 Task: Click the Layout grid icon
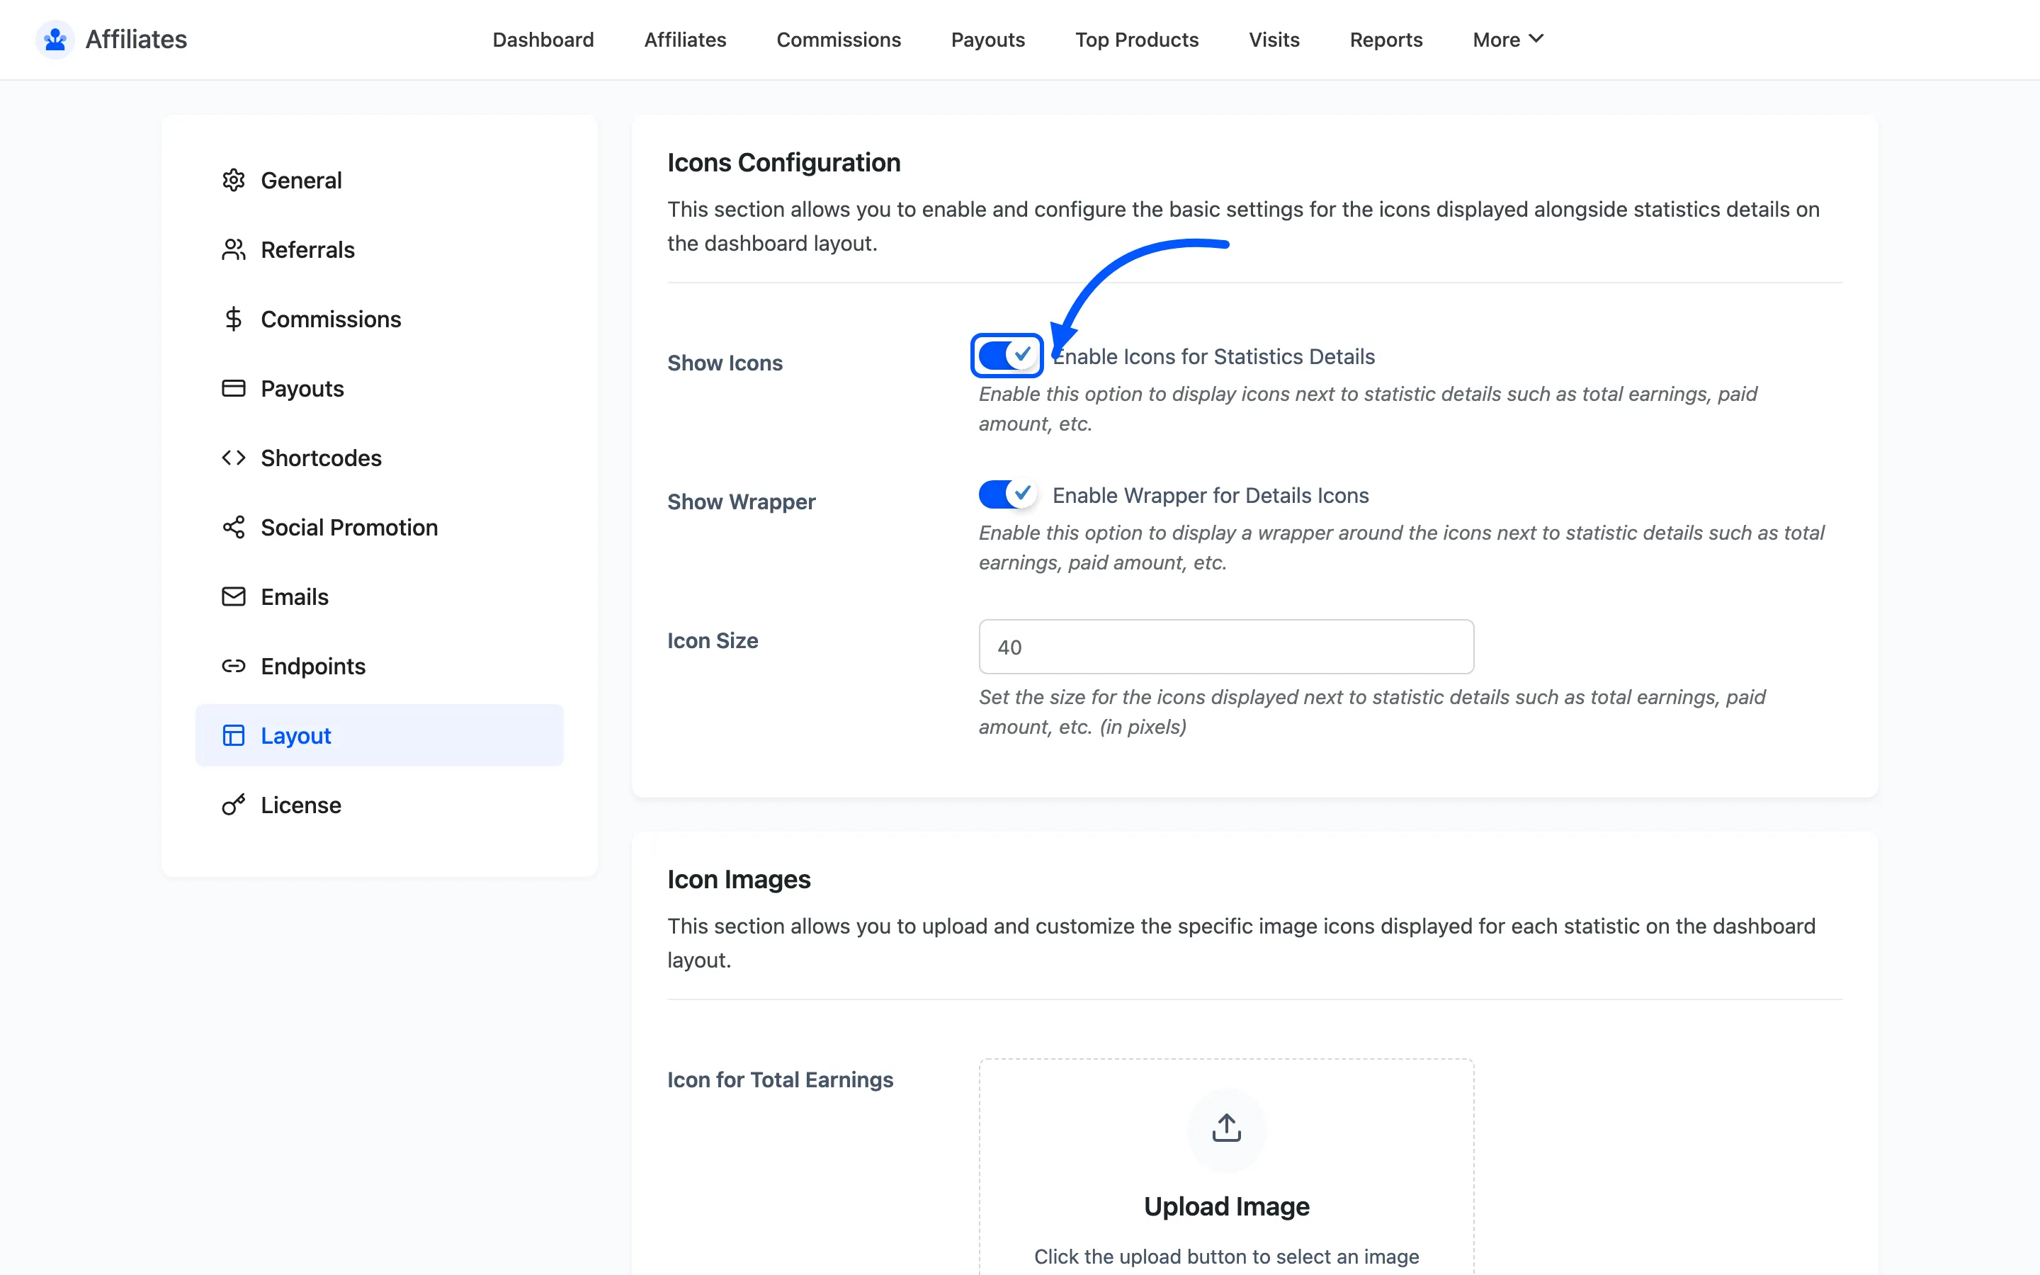point(234,735)
